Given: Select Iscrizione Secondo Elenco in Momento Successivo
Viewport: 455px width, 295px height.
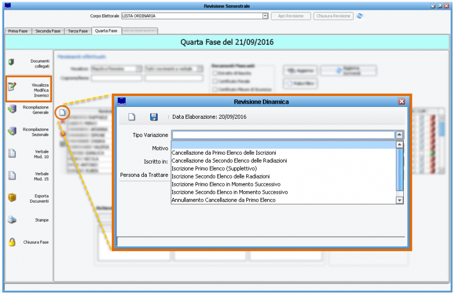Looking at the screenshot, I should 230,192.
